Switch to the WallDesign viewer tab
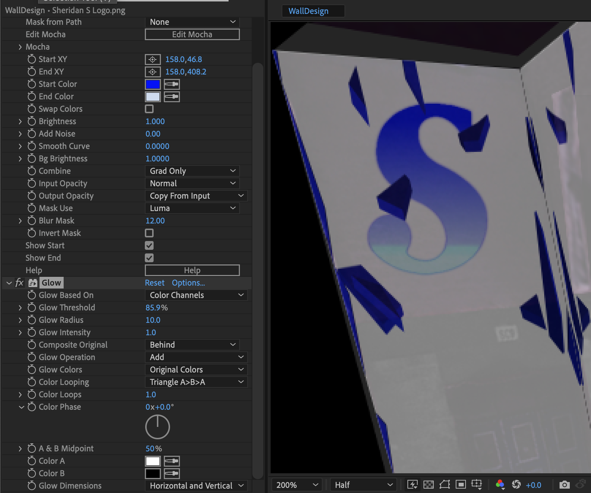The width and height of the screenshot is (591, 493). pyautogui.click(x=313, y=11)
